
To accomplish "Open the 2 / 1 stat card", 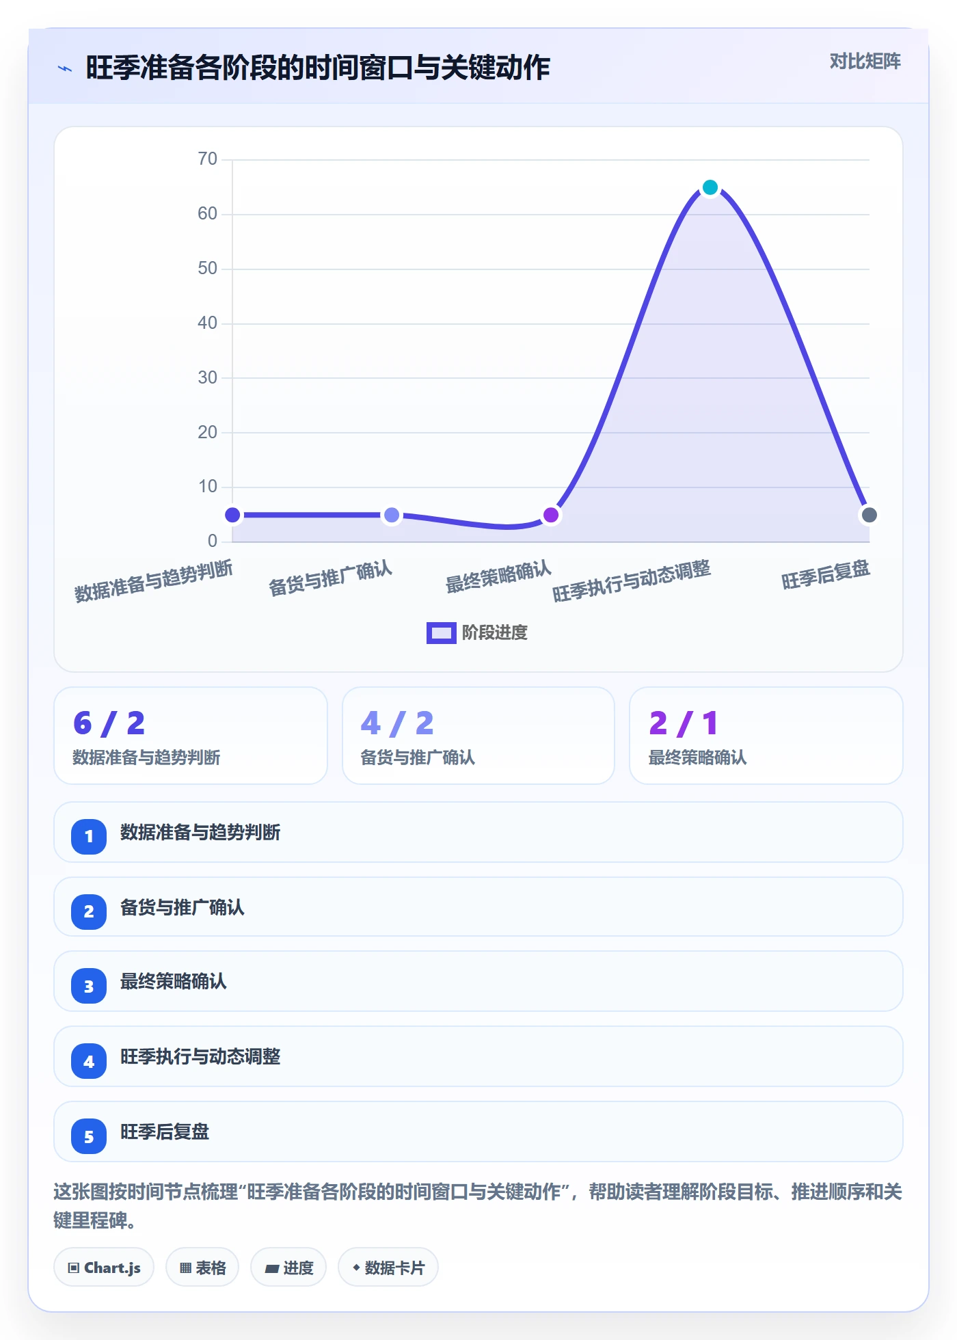I will 766,736.
